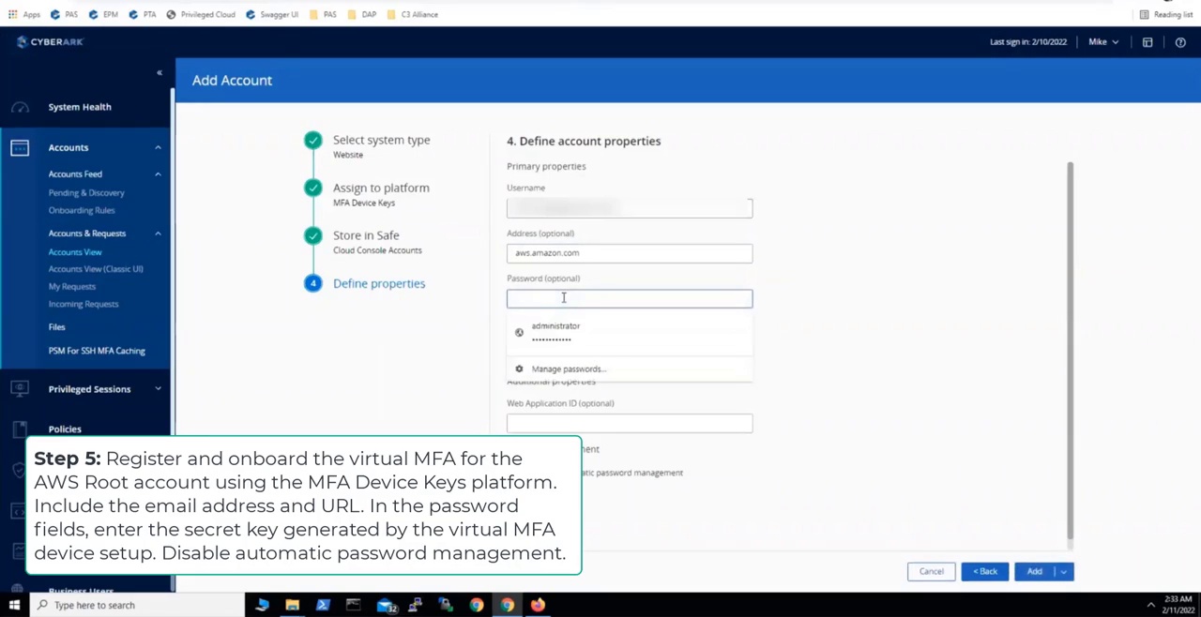Open File Explorer from taskbar
The height and width of the screenshot is (617, 1201).
coord(292,605)
